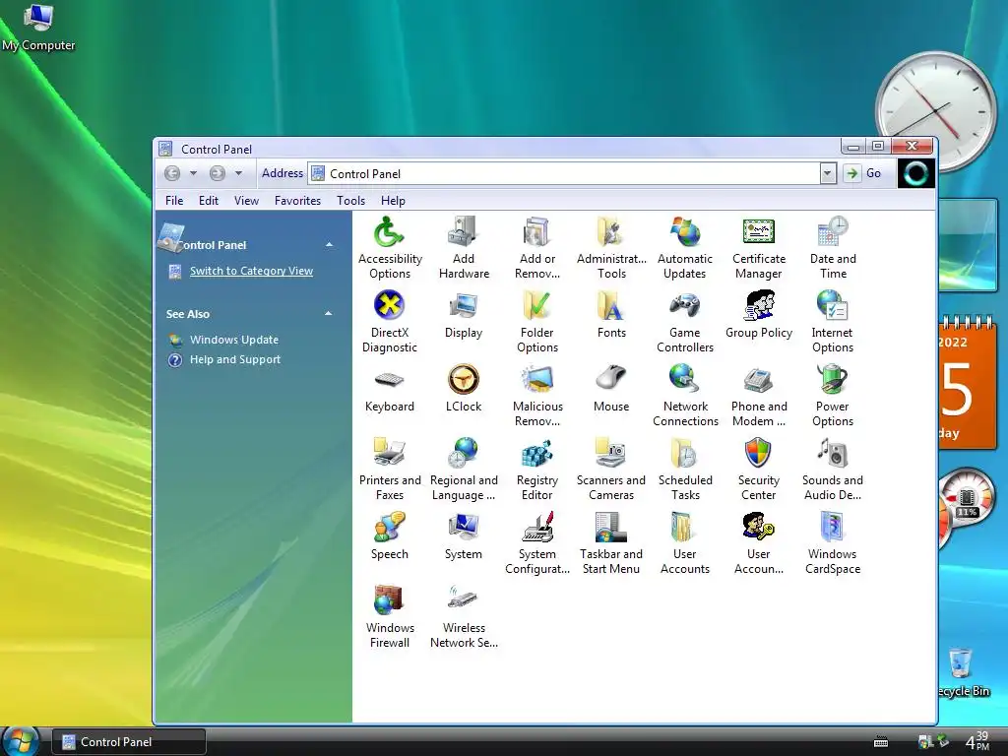Open Phone and Modem options icon
The width and height of the screenshot is (1008, 756).
coord(759,379)
